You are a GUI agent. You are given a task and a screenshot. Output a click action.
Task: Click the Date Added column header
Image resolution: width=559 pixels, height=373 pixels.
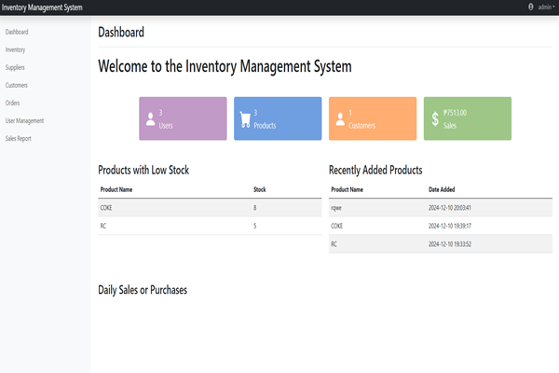click(x=442, y=189)
